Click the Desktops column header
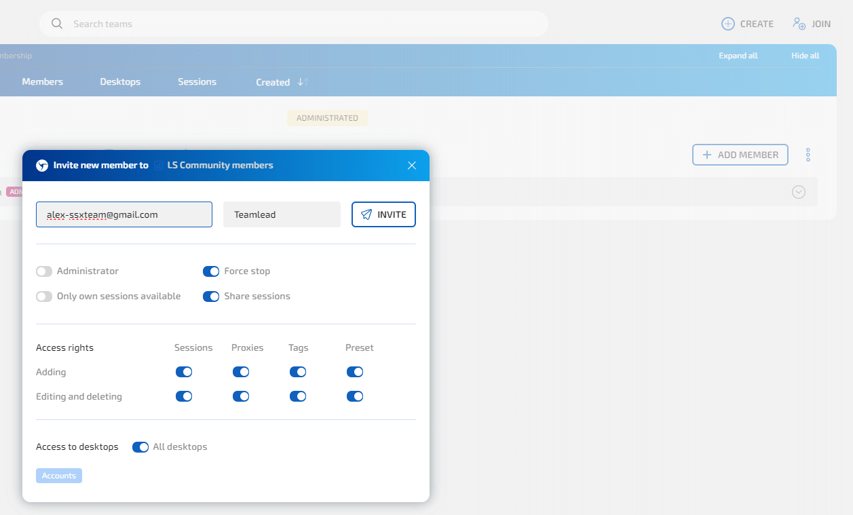 [x=120, y=81]
